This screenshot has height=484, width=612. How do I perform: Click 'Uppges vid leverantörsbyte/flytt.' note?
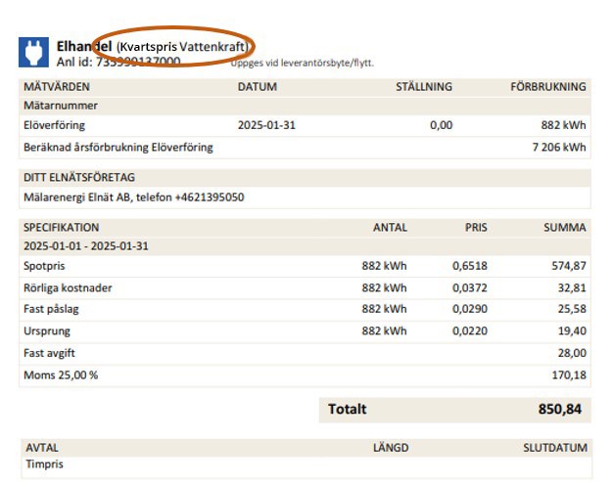click(303, 63)
